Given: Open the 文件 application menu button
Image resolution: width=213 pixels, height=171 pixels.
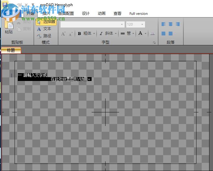Looking at the screenshot, I should [x=11, y=13].
